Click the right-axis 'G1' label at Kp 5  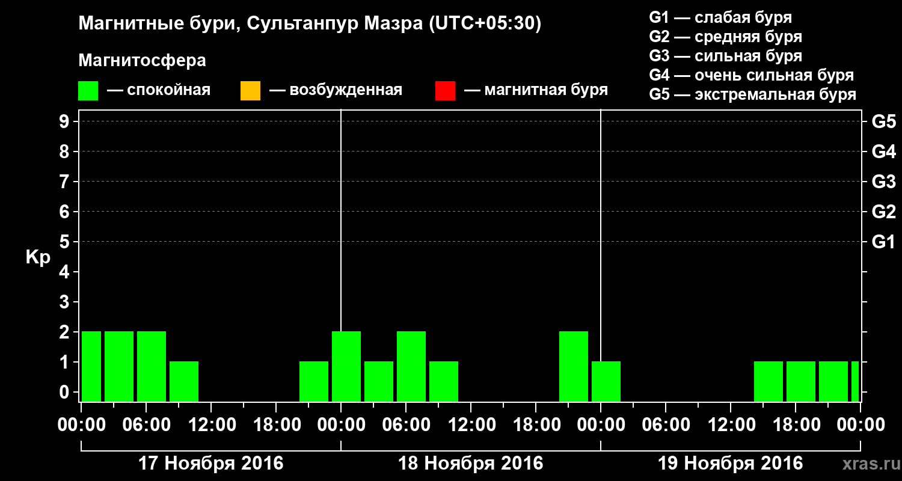click(883, 242)
